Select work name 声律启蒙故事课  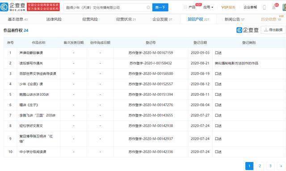click(31, 53)
